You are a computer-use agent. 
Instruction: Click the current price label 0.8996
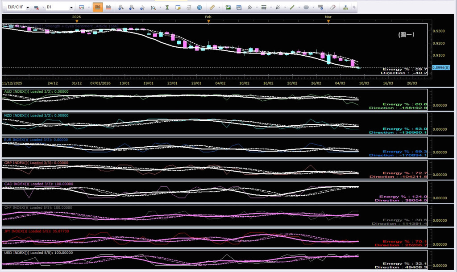pos(440,67)
